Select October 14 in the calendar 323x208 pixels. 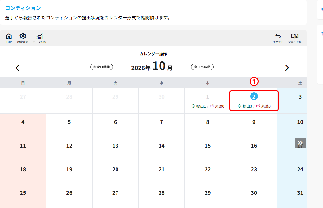pos(161,146)
